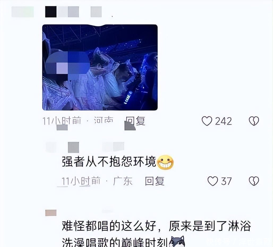Tap broken heart on Guangdong comment
273x247 pixels.
point(254,181)
